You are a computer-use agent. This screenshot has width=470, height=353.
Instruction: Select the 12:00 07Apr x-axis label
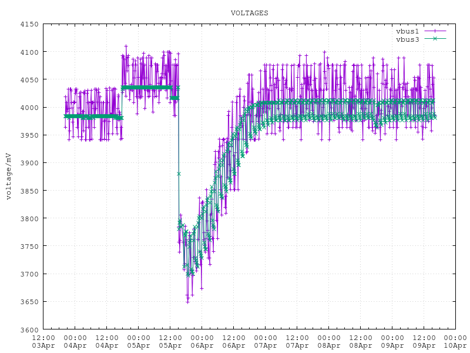point(297,342)
